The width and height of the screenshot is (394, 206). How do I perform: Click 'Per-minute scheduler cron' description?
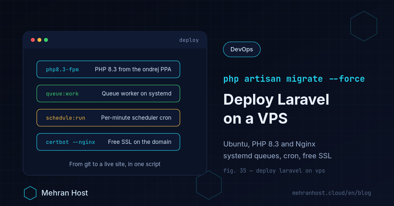coord(136,118)
